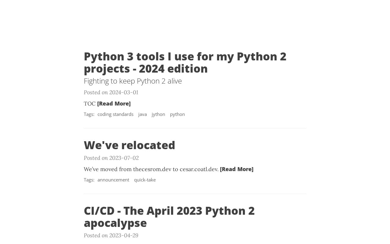390x244 pixels.
Task: Click Read More beside the TOC excerpt
Action: coord(114,104)
